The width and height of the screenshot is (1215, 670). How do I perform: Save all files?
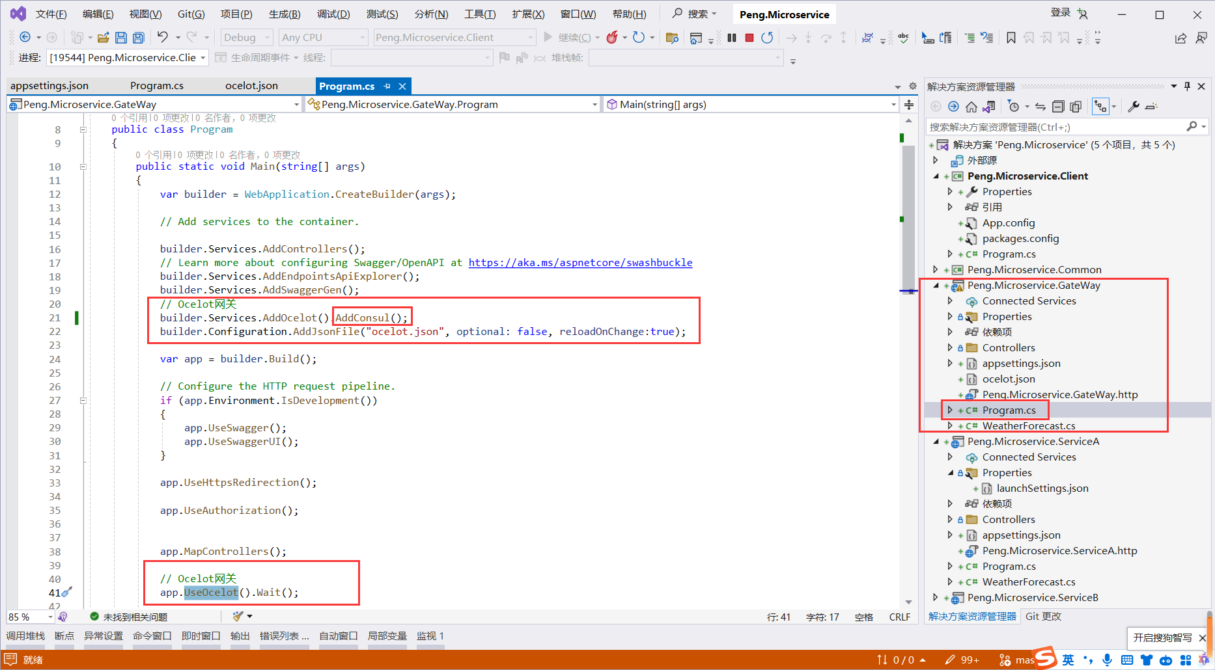tap(138, 38)
